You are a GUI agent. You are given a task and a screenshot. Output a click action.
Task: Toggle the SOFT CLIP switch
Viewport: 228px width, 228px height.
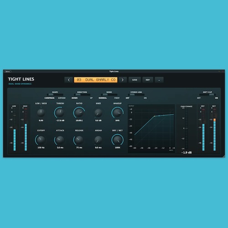point(207,95)
